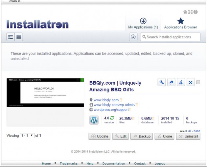The height and width of the screenshot is (167, 207).
Task: Click the external icon after www.bbqly.com/
Action: tap(121, 100)
